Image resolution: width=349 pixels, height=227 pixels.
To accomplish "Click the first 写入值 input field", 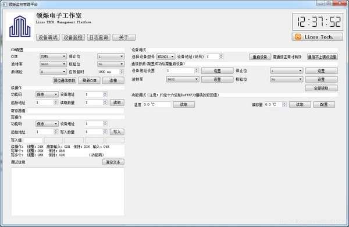I will tap(33, 140).
